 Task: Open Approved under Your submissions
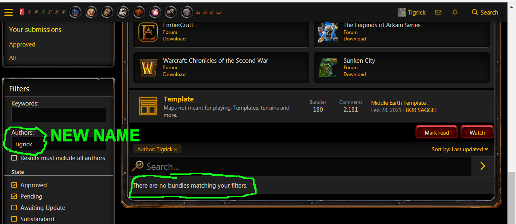click(22, 44)
